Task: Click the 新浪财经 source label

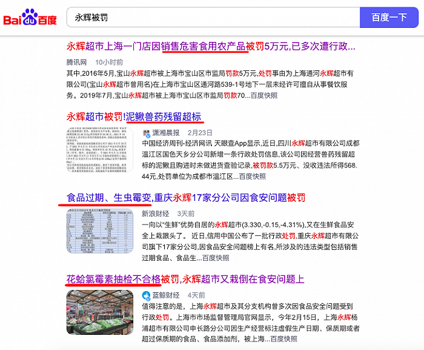Action: (x=156, y=214)
